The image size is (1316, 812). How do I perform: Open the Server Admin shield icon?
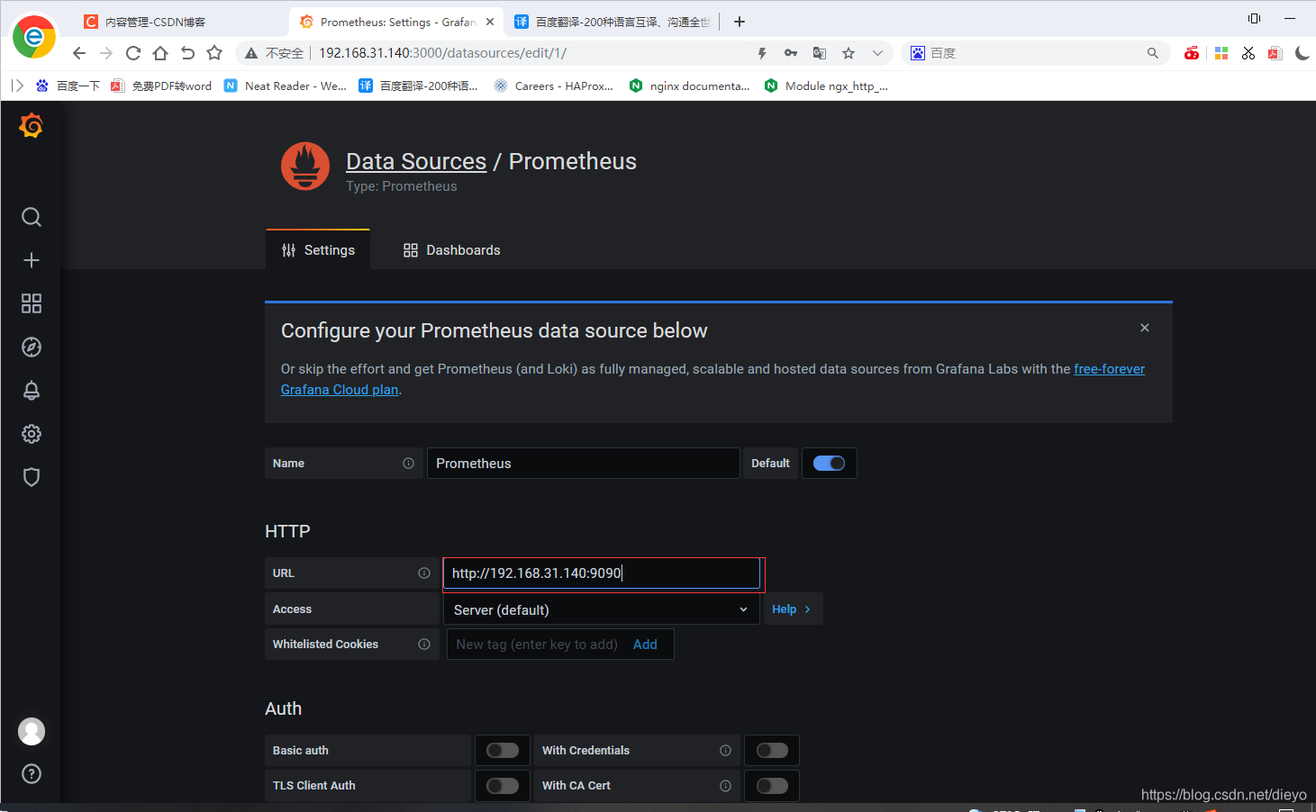pyautogui.click(x=32, y=477)
